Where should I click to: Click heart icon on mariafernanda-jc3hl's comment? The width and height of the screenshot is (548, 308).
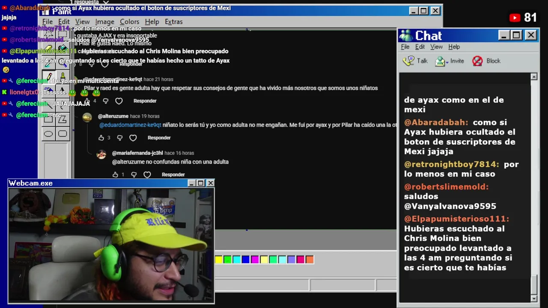tap(147, 175)
